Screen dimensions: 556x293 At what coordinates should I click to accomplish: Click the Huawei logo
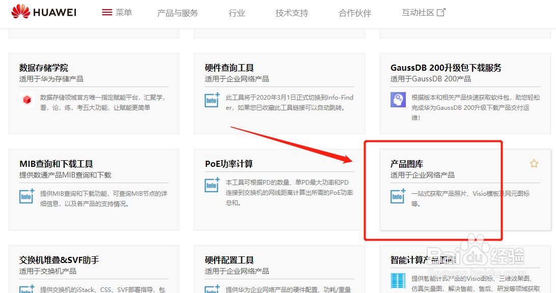click(44, 12)
